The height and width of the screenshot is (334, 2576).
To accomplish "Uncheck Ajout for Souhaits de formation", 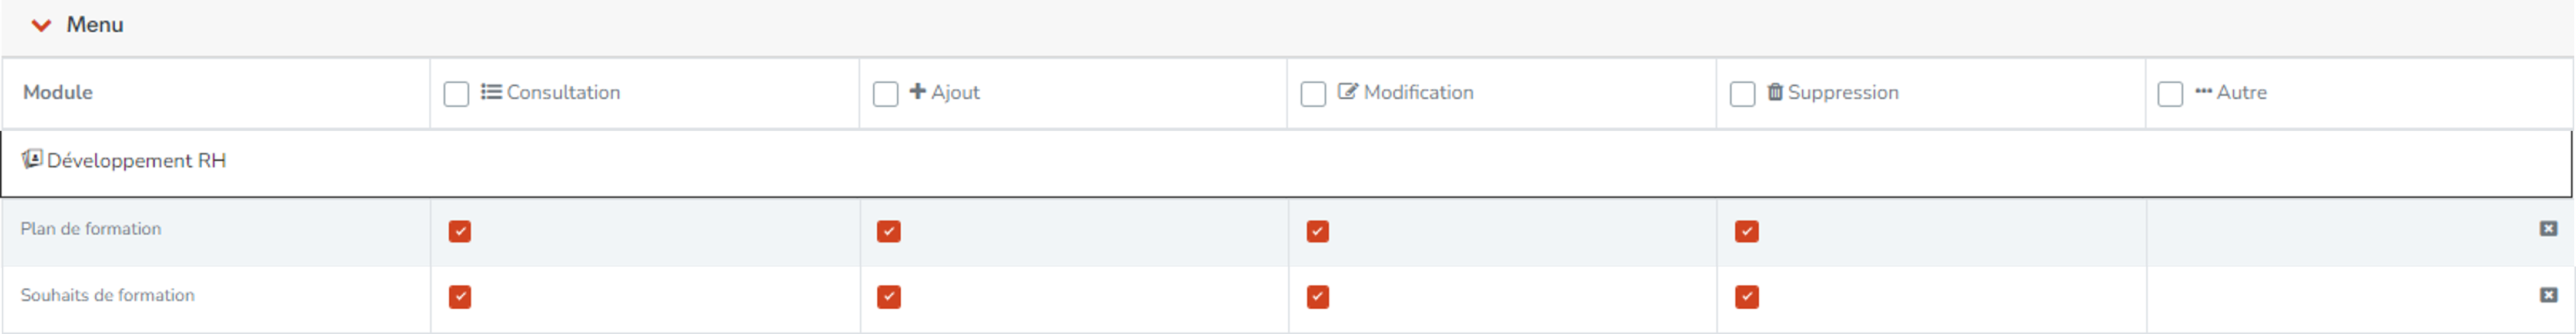I will coord(889,297).
